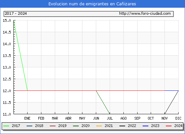Click the ENE month axis label
185x134 pixels.
click(x=27, y=118)
